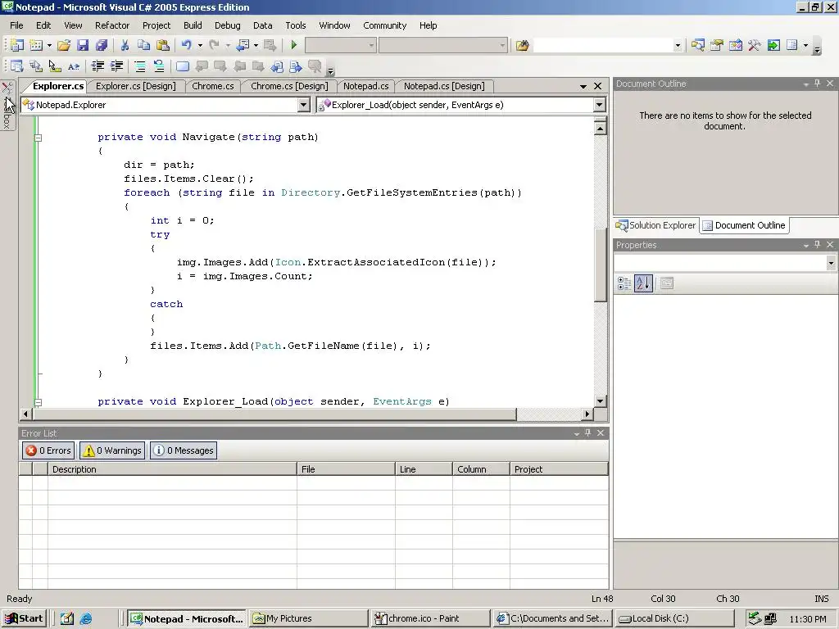Switch to the Solution Explorer tab
The width and height of the screenshot is (839, 629).
pos(656,225)
